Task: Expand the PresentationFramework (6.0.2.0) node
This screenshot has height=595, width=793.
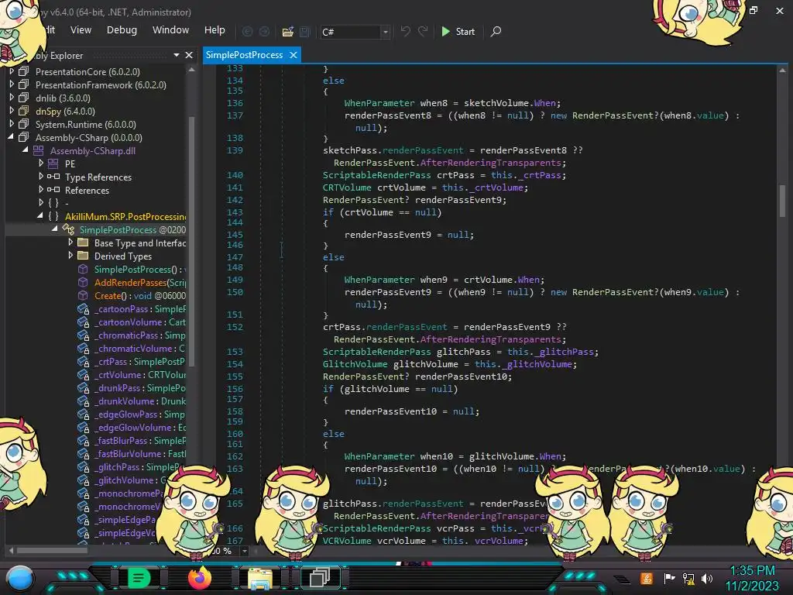Action: point(12,84)
